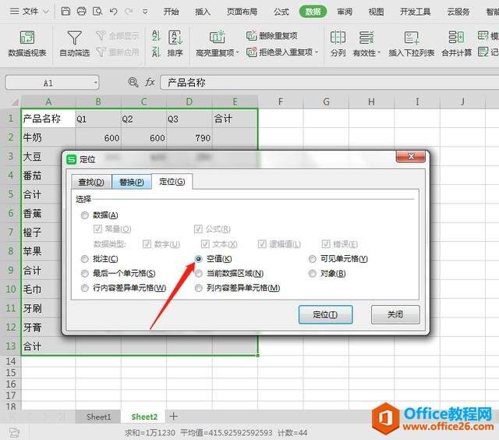
Task: Select the Data (数据) radio option
Action: click(84, 215)
